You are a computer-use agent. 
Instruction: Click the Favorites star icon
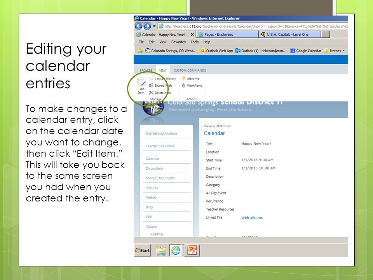tap(140, 51)
